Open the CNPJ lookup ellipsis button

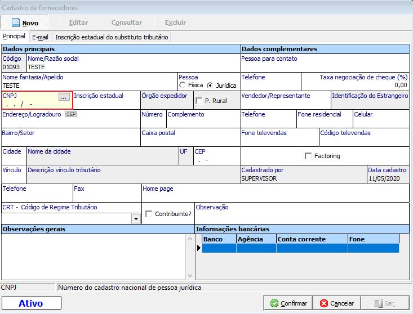tap(65, 97)
